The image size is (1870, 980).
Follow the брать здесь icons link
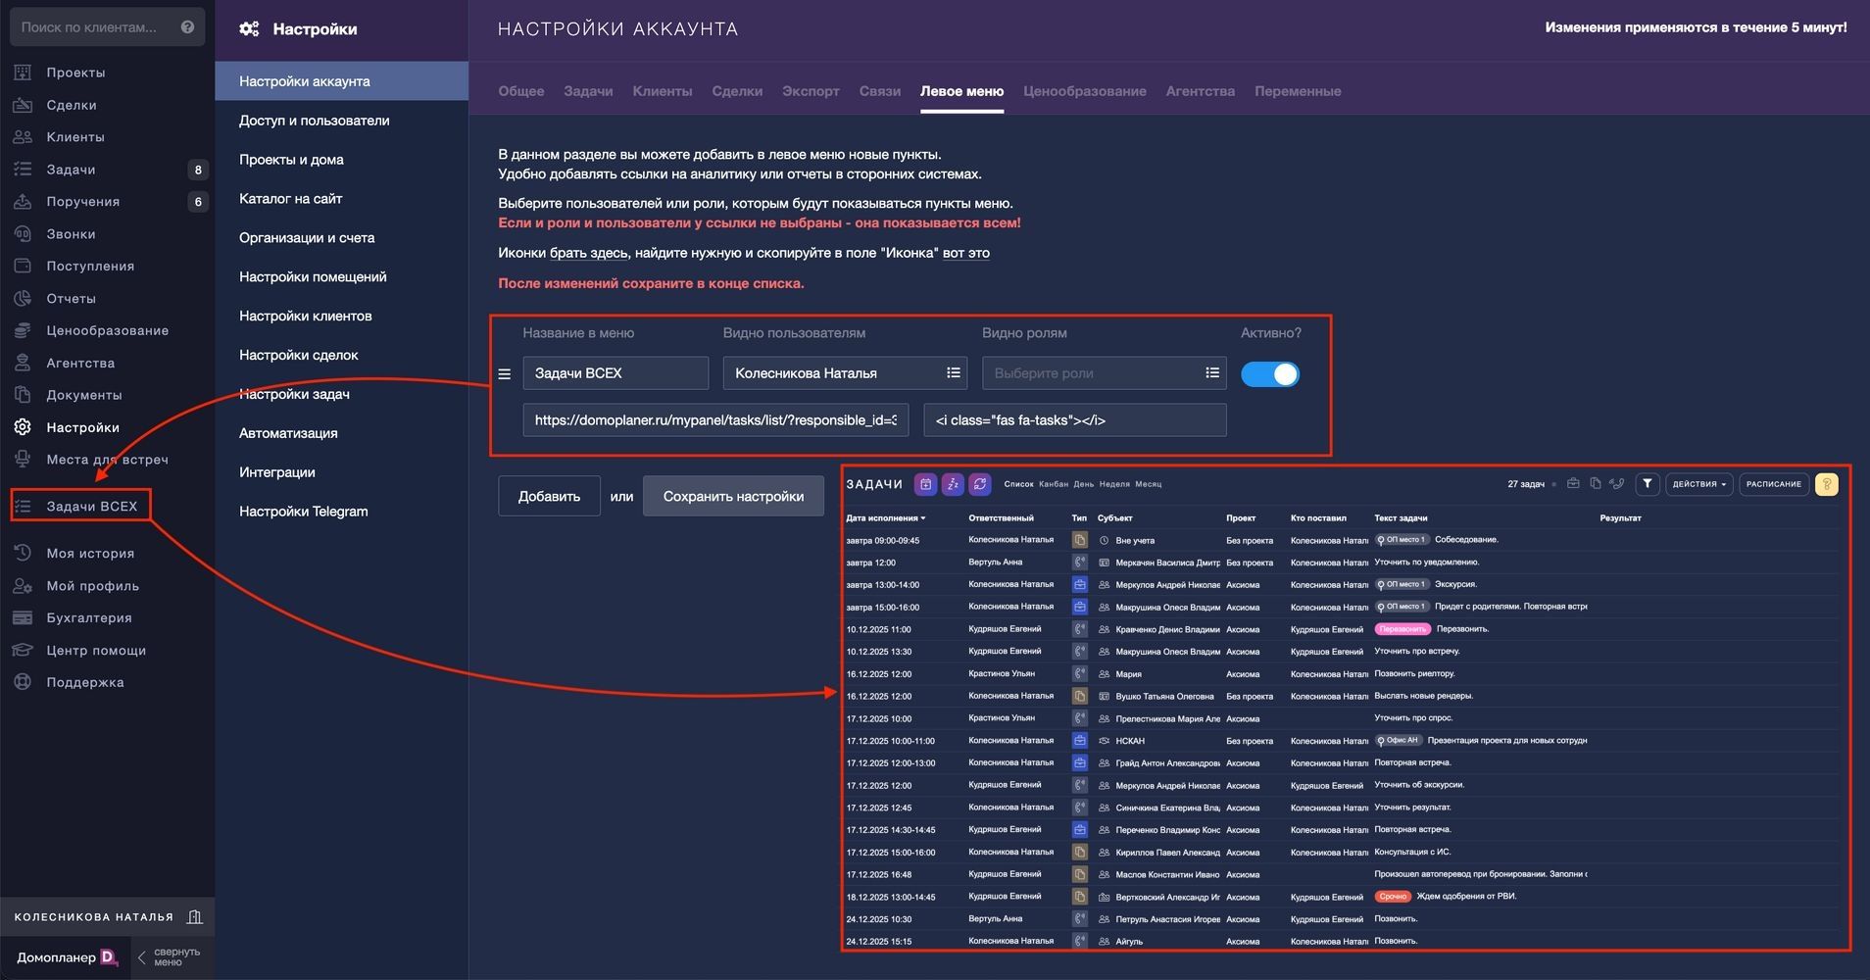pos(588,253)
